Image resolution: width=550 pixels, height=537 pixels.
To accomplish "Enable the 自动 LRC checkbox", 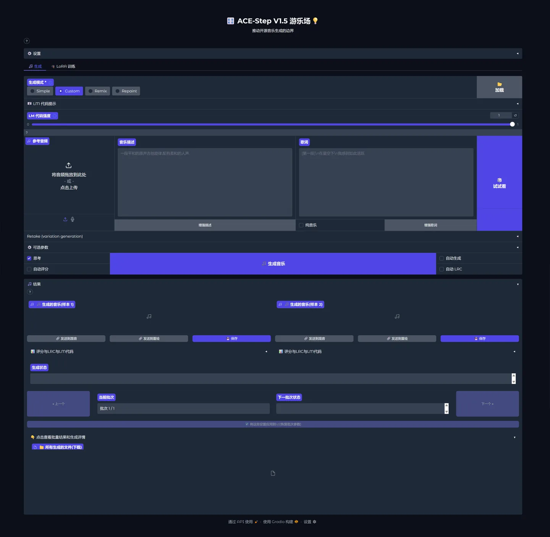I will tap(442, 269).
